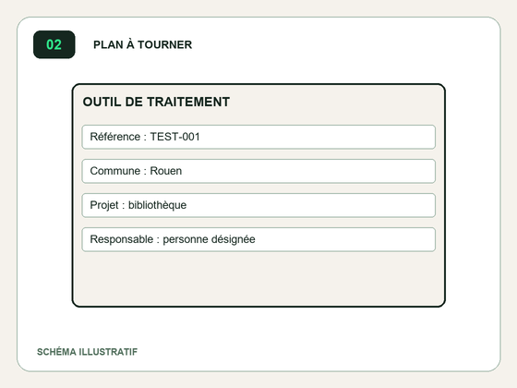The image size is (517, 388).
Task: Select the PLAN À TOURNER title
Action: [x=142, y=44]
